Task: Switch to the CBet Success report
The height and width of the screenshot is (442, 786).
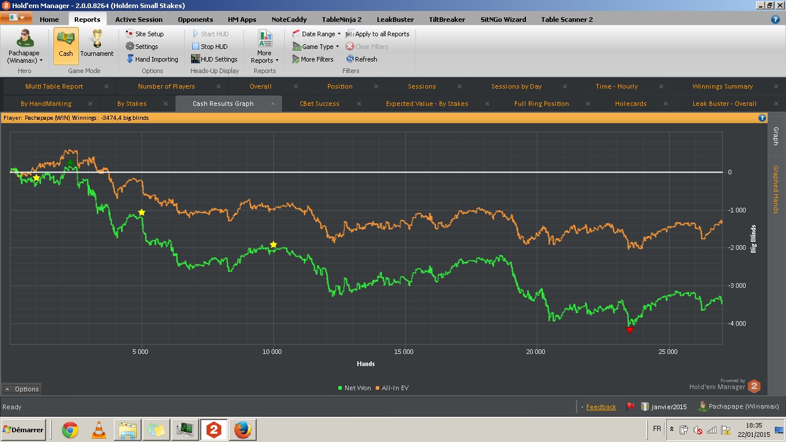Action: [x=319, y=104]
